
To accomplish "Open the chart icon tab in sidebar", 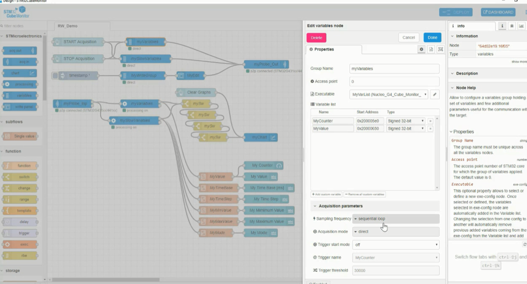I will 521,26.
